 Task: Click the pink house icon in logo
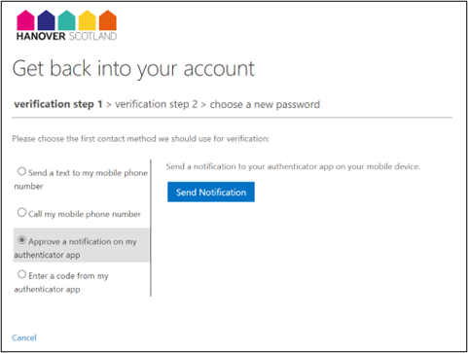(x=25, y=20)
